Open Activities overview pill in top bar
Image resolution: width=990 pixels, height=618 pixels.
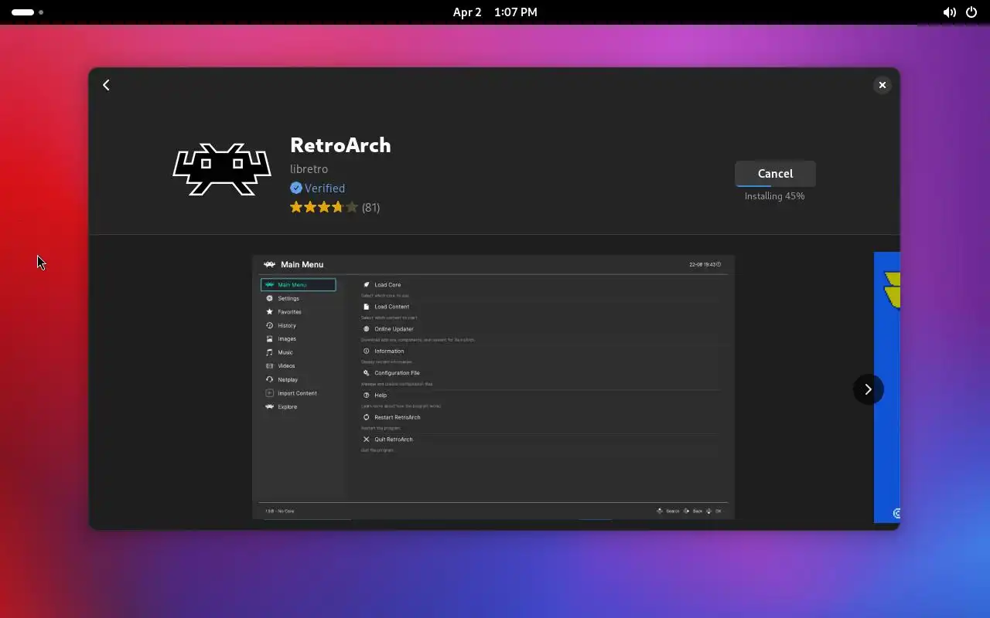tap(27, 12)
